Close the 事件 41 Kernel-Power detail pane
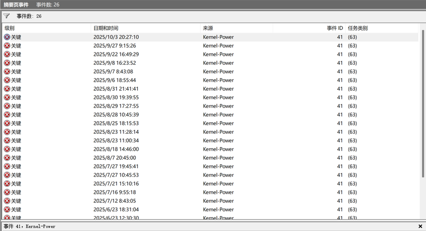Screen dimensions: 426x231 (420, 226)
